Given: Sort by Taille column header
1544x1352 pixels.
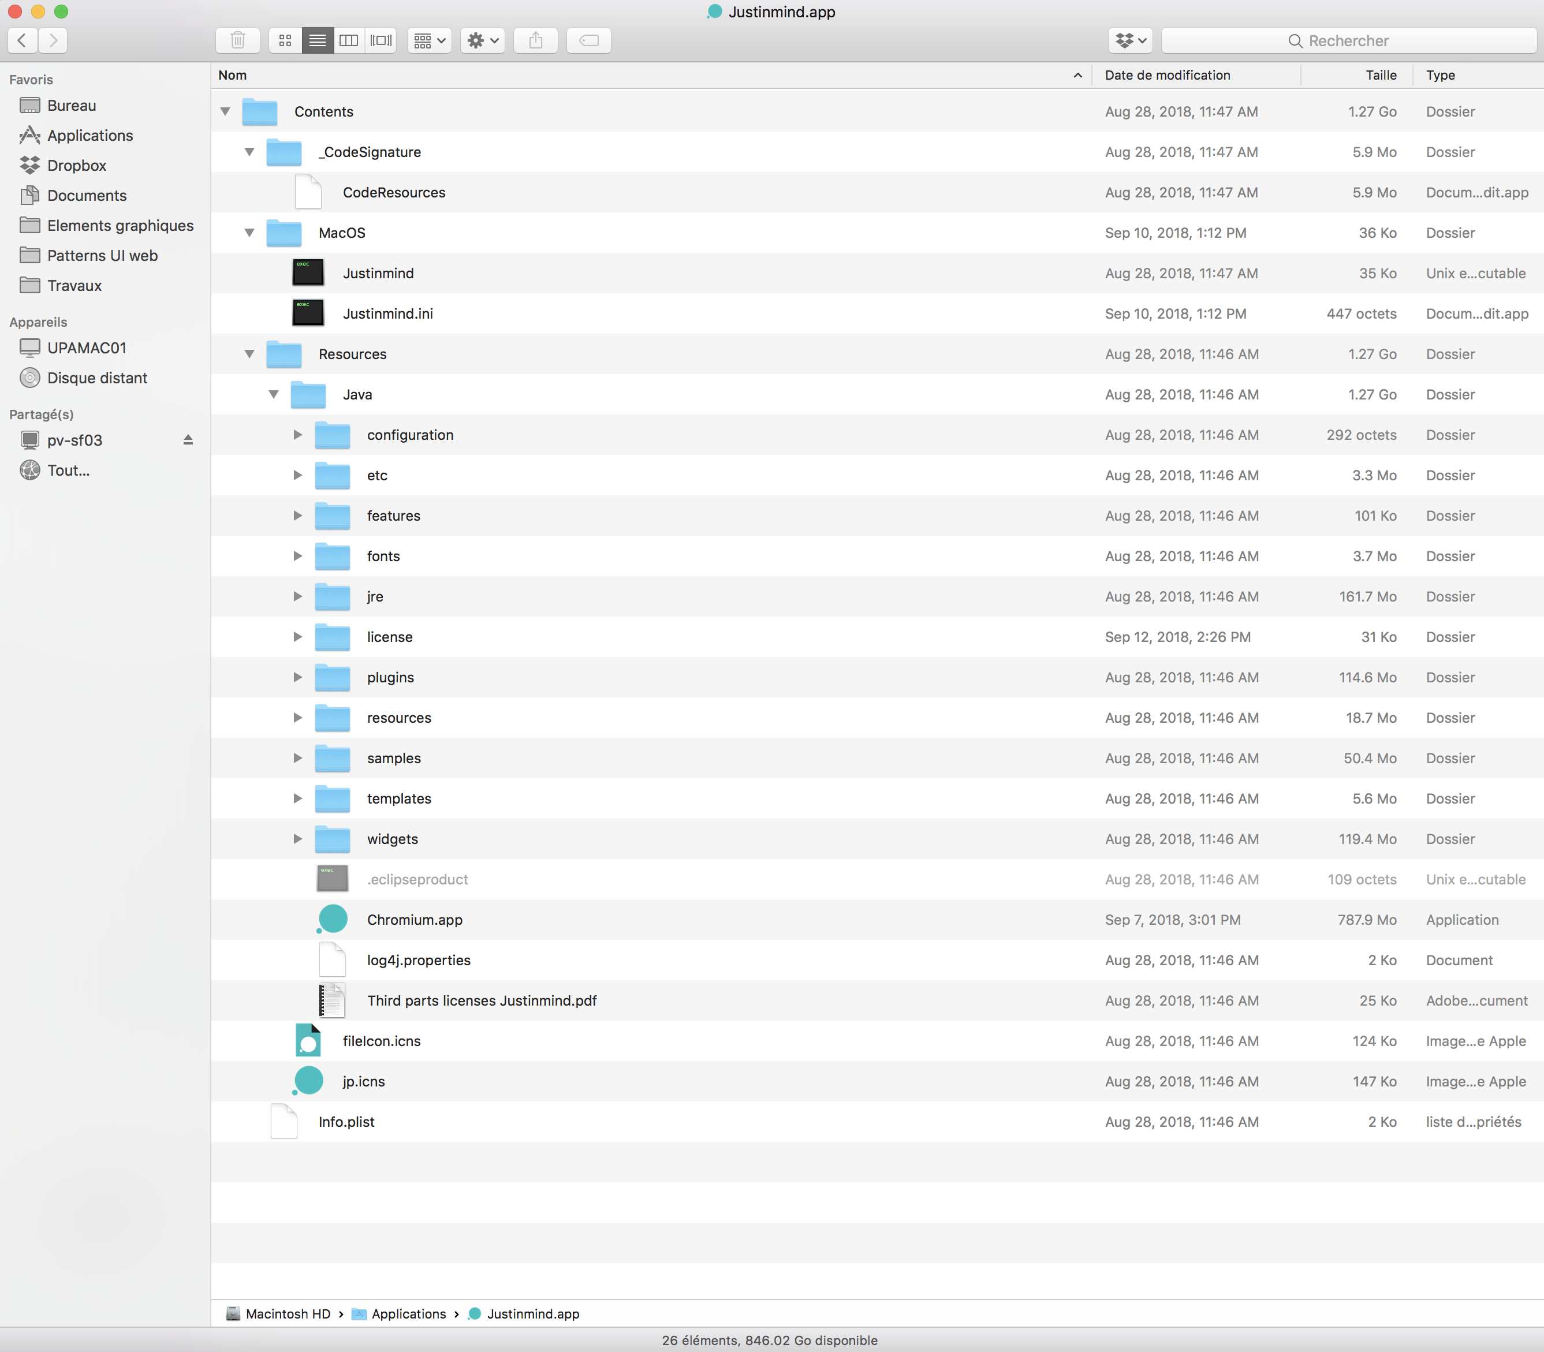Looking at the screenshot, I should coord(1380,76).
